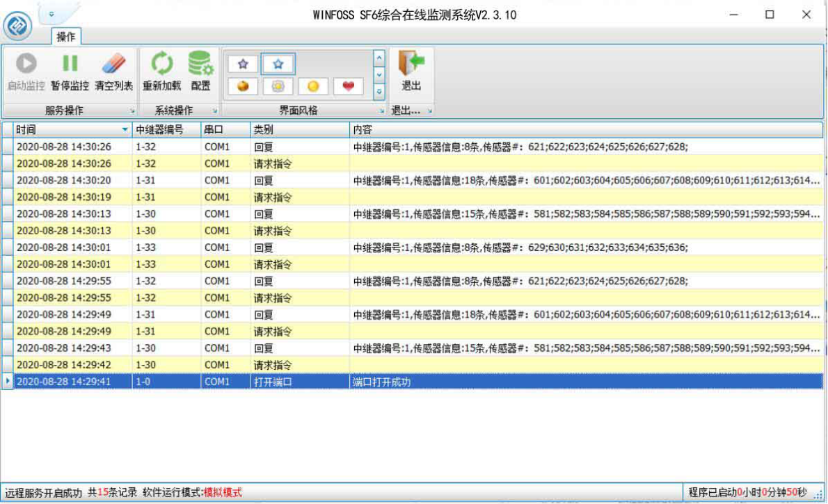Choose the red heart interface style

coord(349,86)
